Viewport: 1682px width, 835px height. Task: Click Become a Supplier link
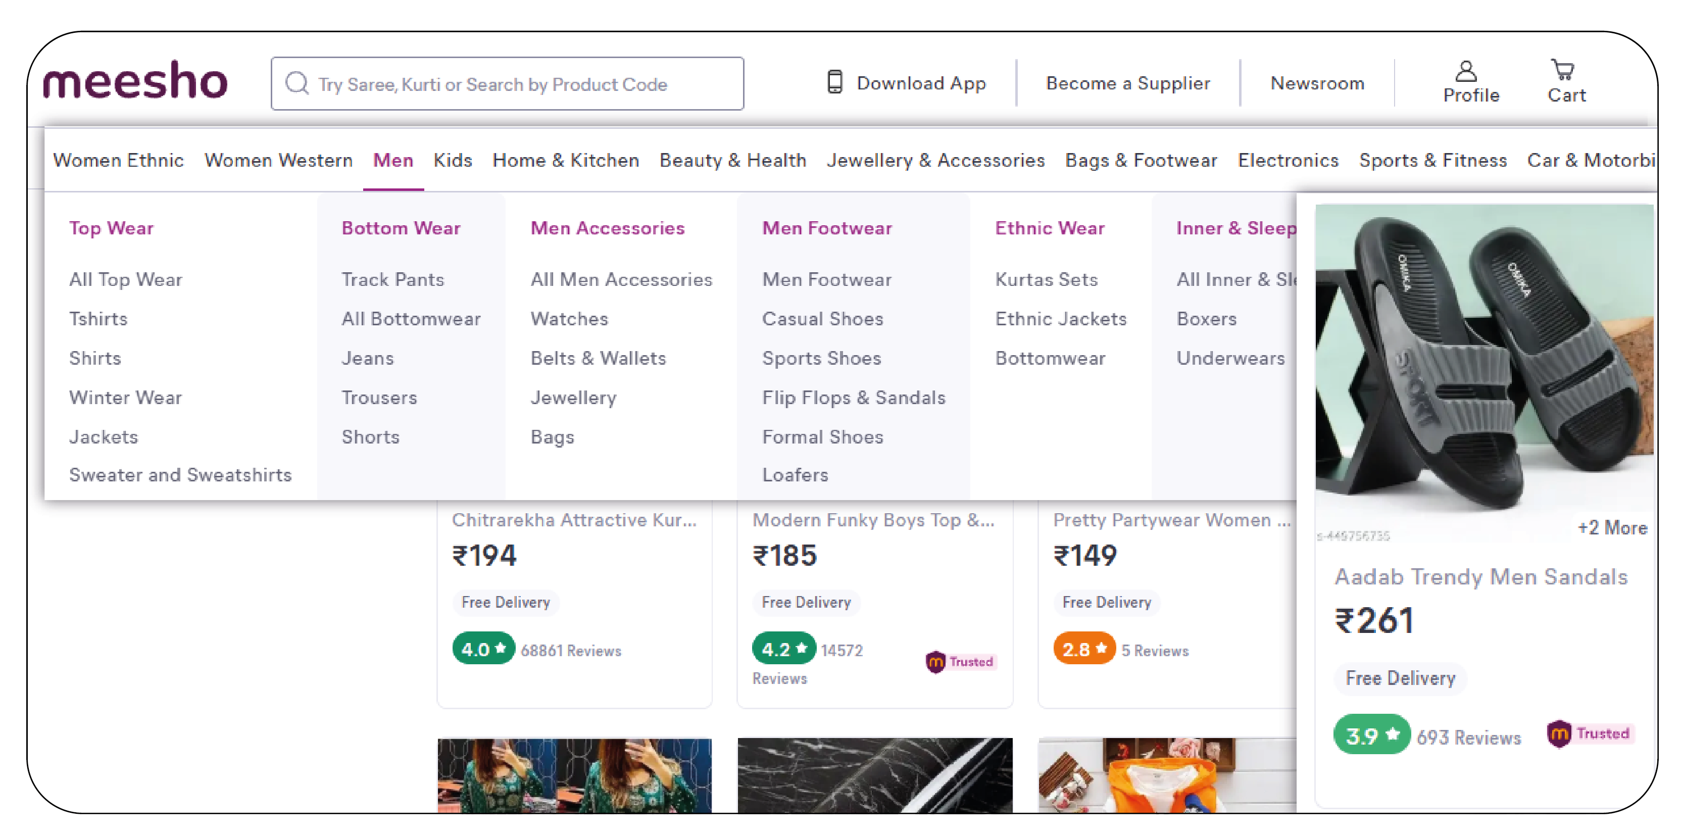pyautogui.click(x=1127, y=83)
